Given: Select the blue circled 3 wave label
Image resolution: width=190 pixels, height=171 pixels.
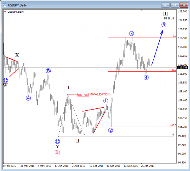Looking at the screenshot, I should click(131, 34).
